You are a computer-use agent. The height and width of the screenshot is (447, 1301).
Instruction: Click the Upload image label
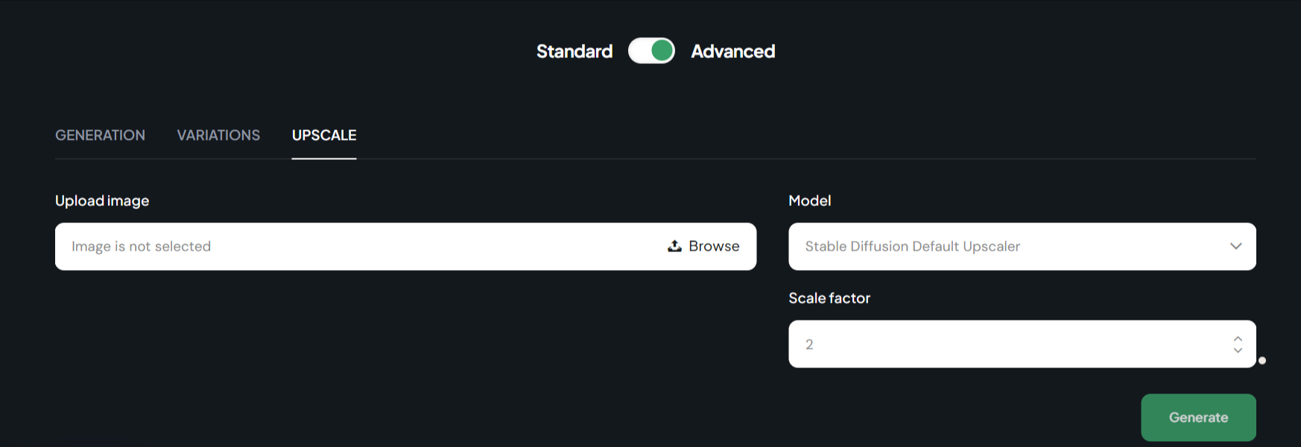[102, 201]
